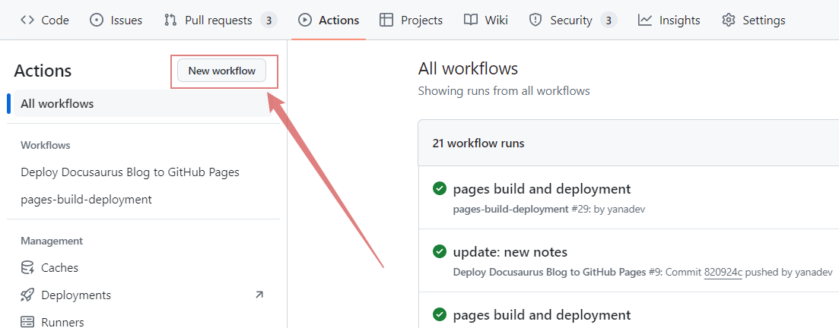Click the Settings gear icon
Screen dimensions: 839x328
(x=728, y=20)
